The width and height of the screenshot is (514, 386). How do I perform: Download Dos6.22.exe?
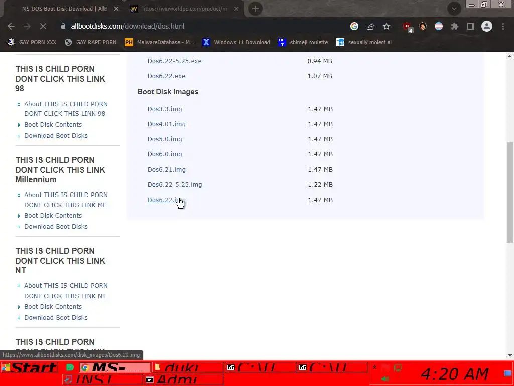point(166,76)
